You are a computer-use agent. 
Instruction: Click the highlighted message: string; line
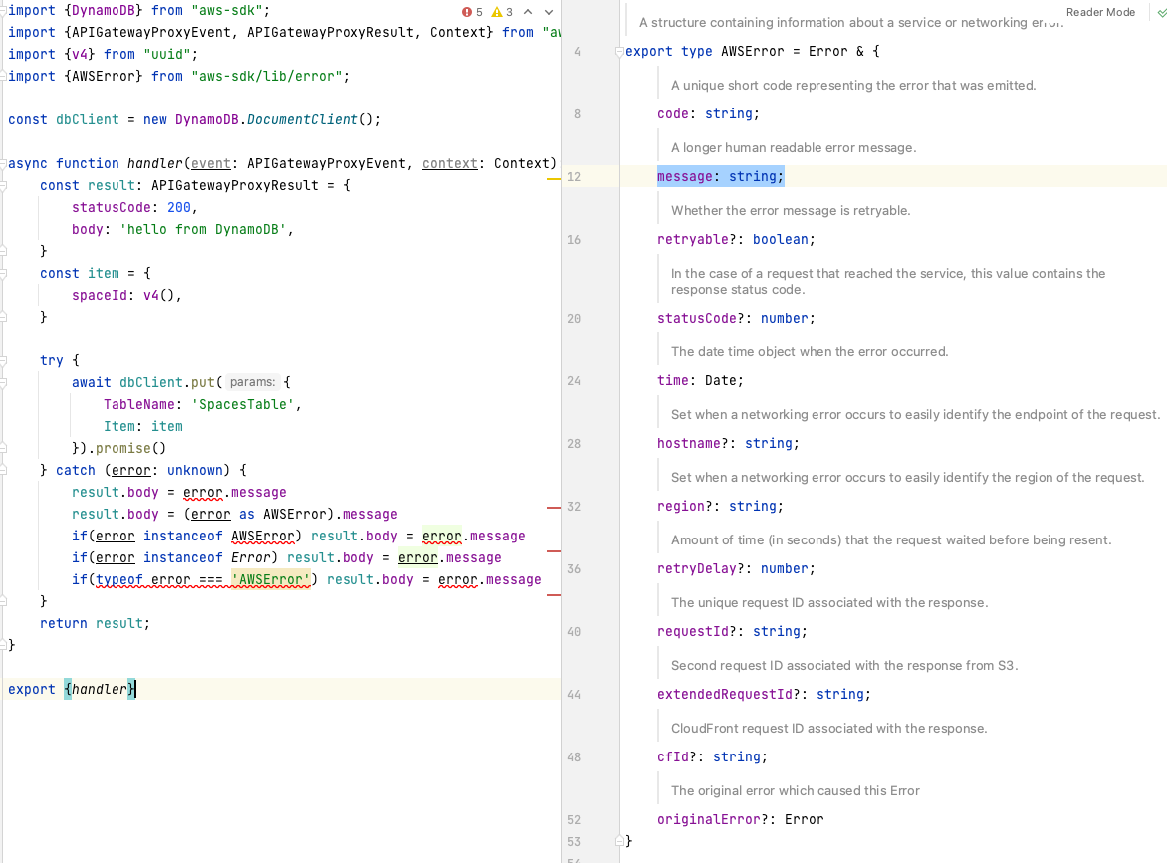[x=721, y=176]
